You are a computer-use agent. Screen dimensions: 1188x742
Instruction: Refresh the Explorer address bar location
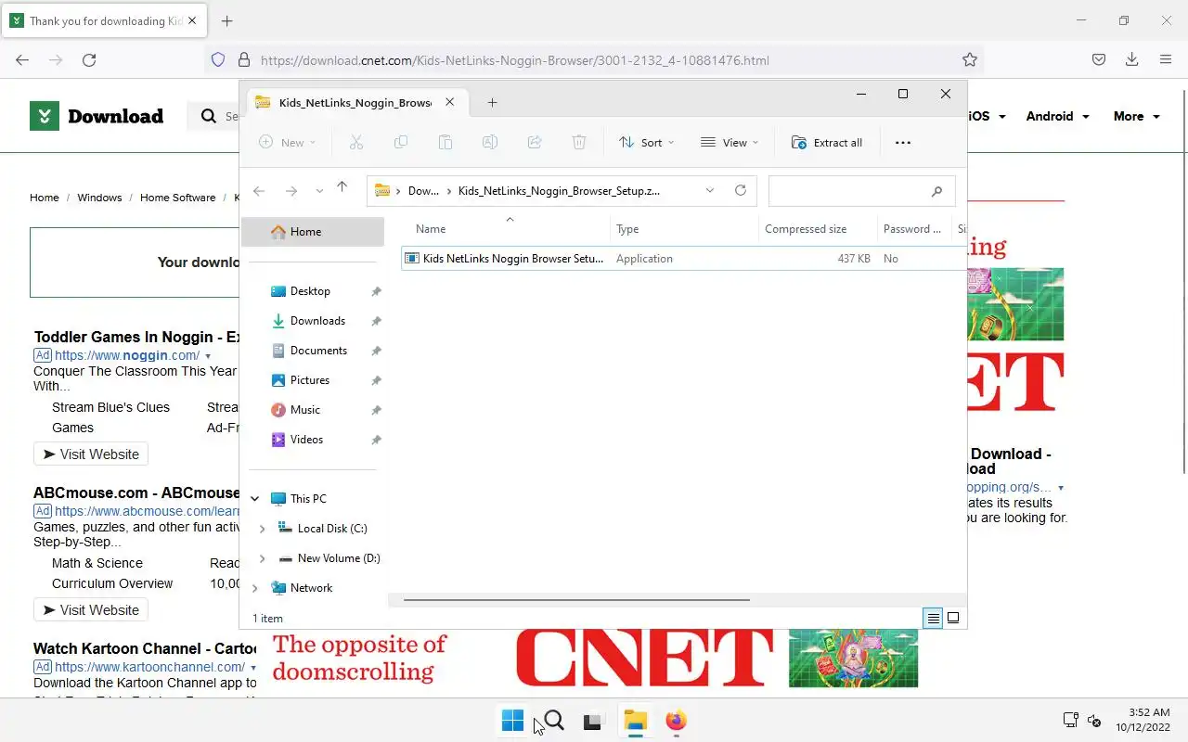(741, 190)
